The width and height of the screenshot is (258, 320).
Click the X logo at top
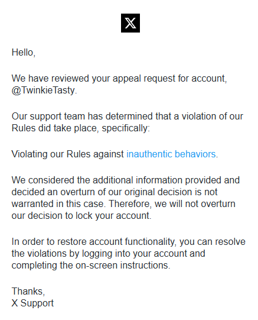(130, 23)
